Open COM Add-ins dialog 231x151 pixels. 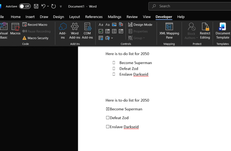[x=87, y=31]
